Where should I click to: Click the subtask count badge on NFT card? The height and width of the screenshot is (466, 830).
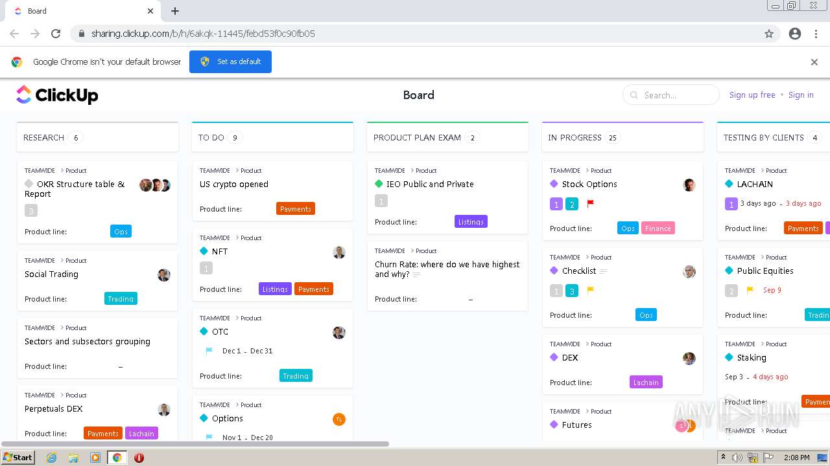206,268
